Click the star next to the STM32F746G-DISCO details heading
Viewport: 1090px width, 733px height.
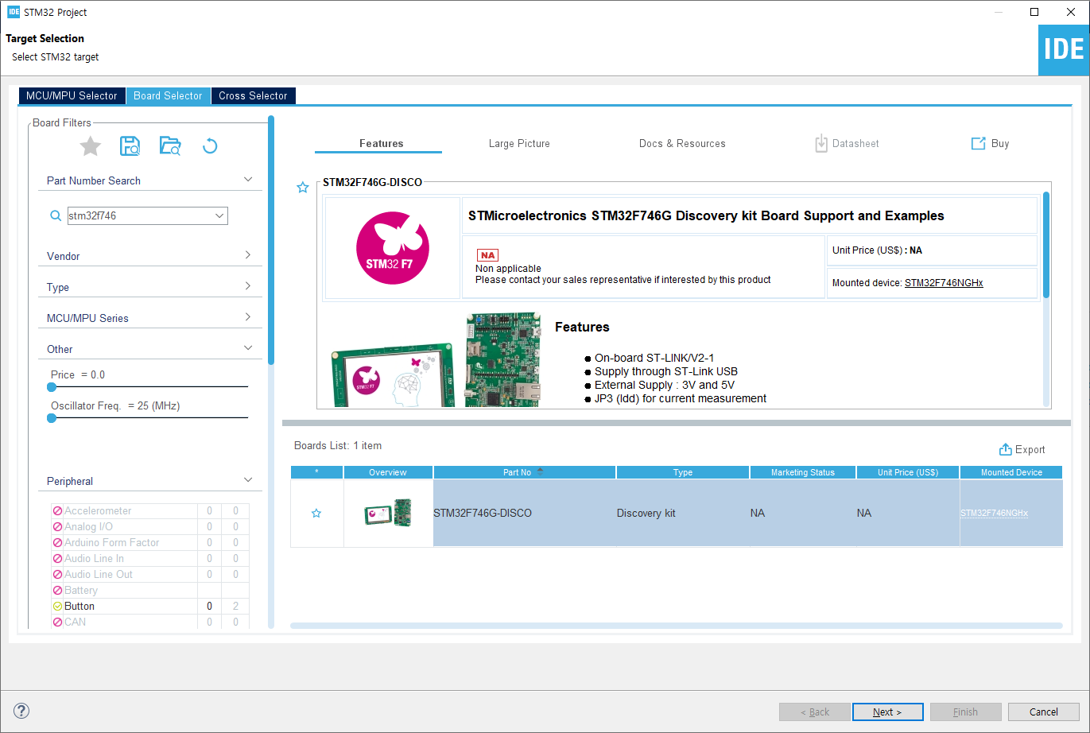point(303,188)
